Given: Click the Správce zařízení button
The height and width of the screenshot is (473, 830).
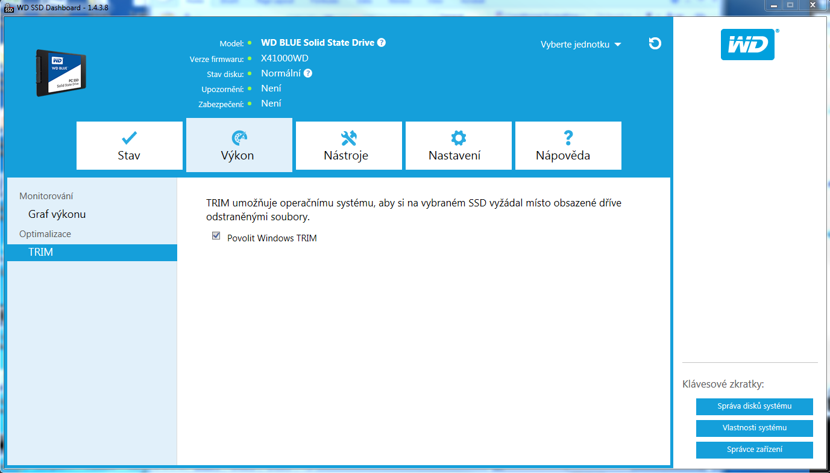Looking at the screenshot, I should (x=754, y=450).
